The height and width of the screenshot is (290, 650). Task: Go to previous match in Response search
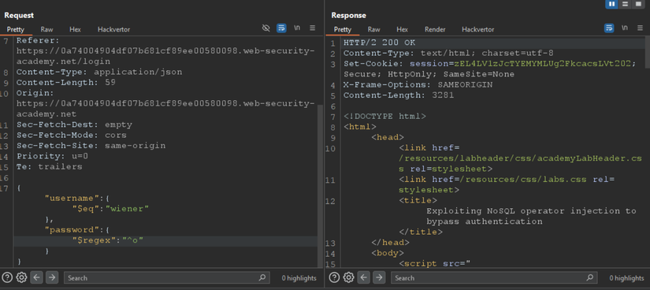tap(364, 277)
